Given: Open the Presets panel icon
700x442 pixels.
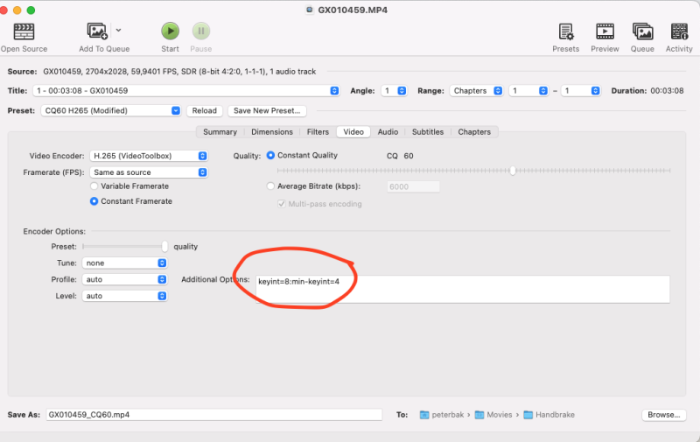Looking at the screenshot, I should point(565,32).
